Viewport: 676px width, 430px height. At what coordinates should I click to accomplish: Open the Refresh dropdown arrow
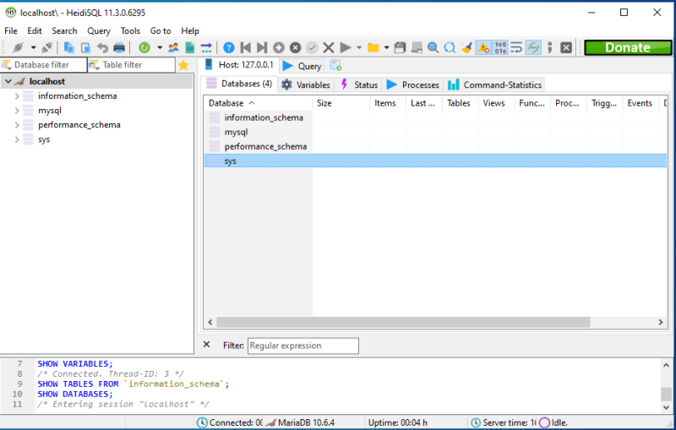click(160, 47)
